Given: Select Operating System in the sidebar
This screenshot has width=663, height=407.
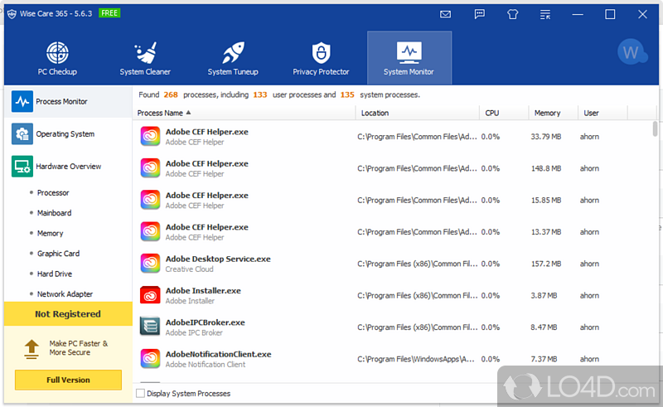Looking at the screenshot, I should tap(65, 133).
